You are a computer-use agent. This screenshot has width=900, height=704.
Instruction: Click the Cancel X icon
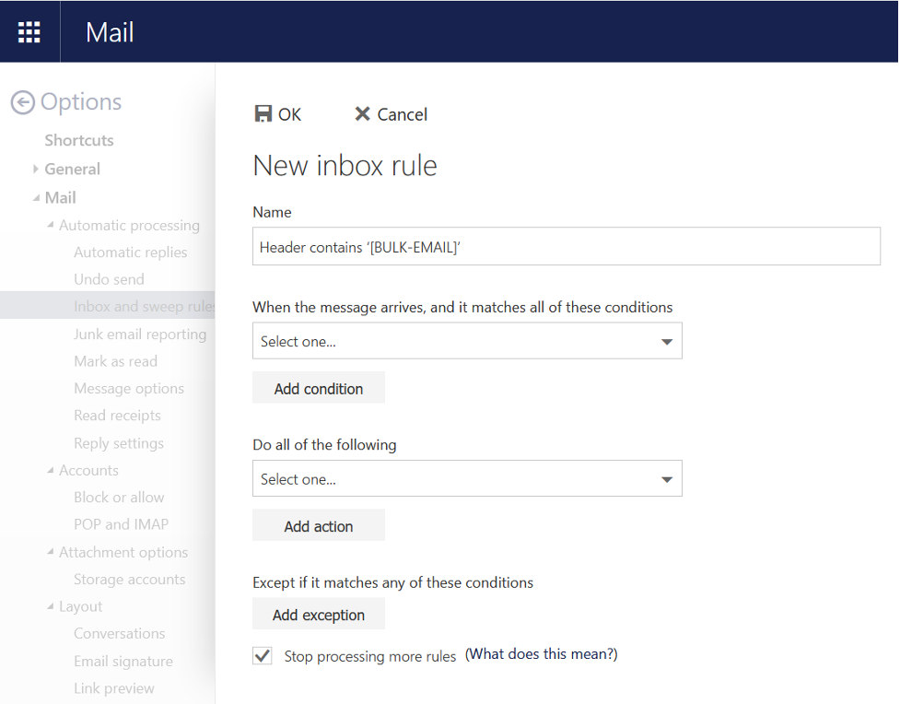[362, 113]
